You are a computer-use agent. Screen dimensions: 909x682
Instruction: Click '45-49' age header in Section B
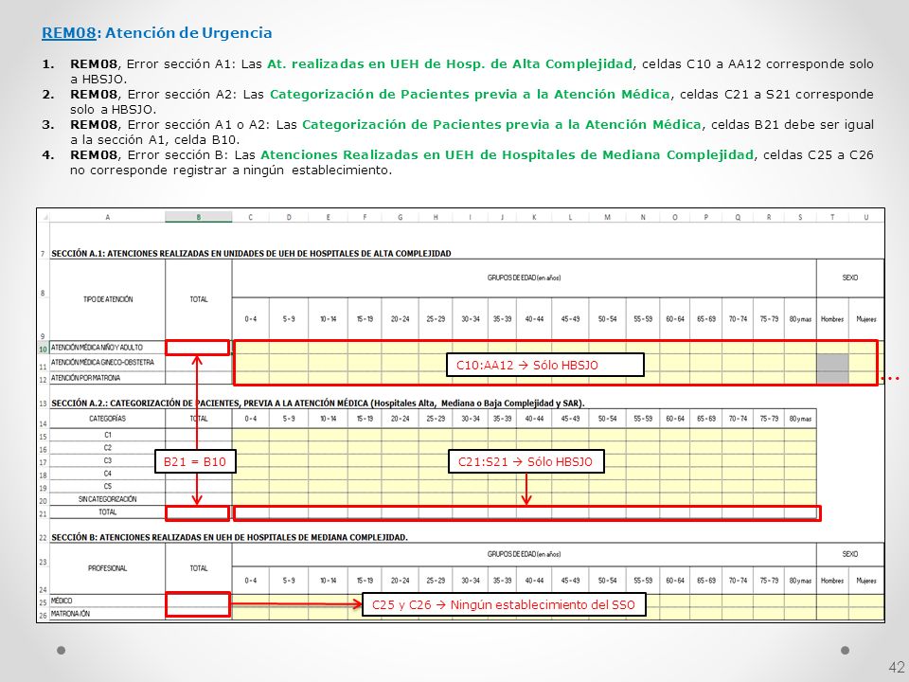[570, 581]
